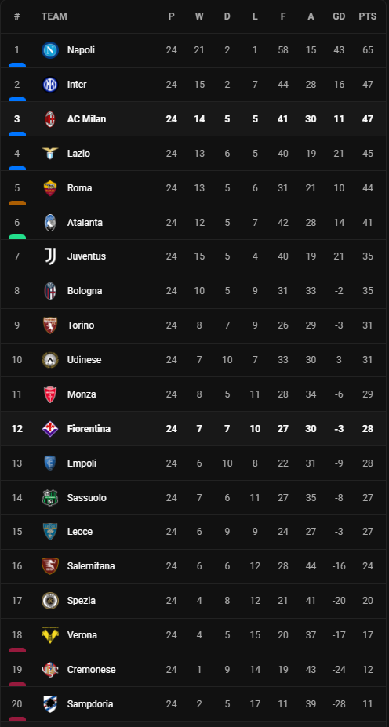Image resolution: width=389 pixels, height=727 pixels.
Task: Sort standings by GD column header
Action: click(x=339, y=16)
